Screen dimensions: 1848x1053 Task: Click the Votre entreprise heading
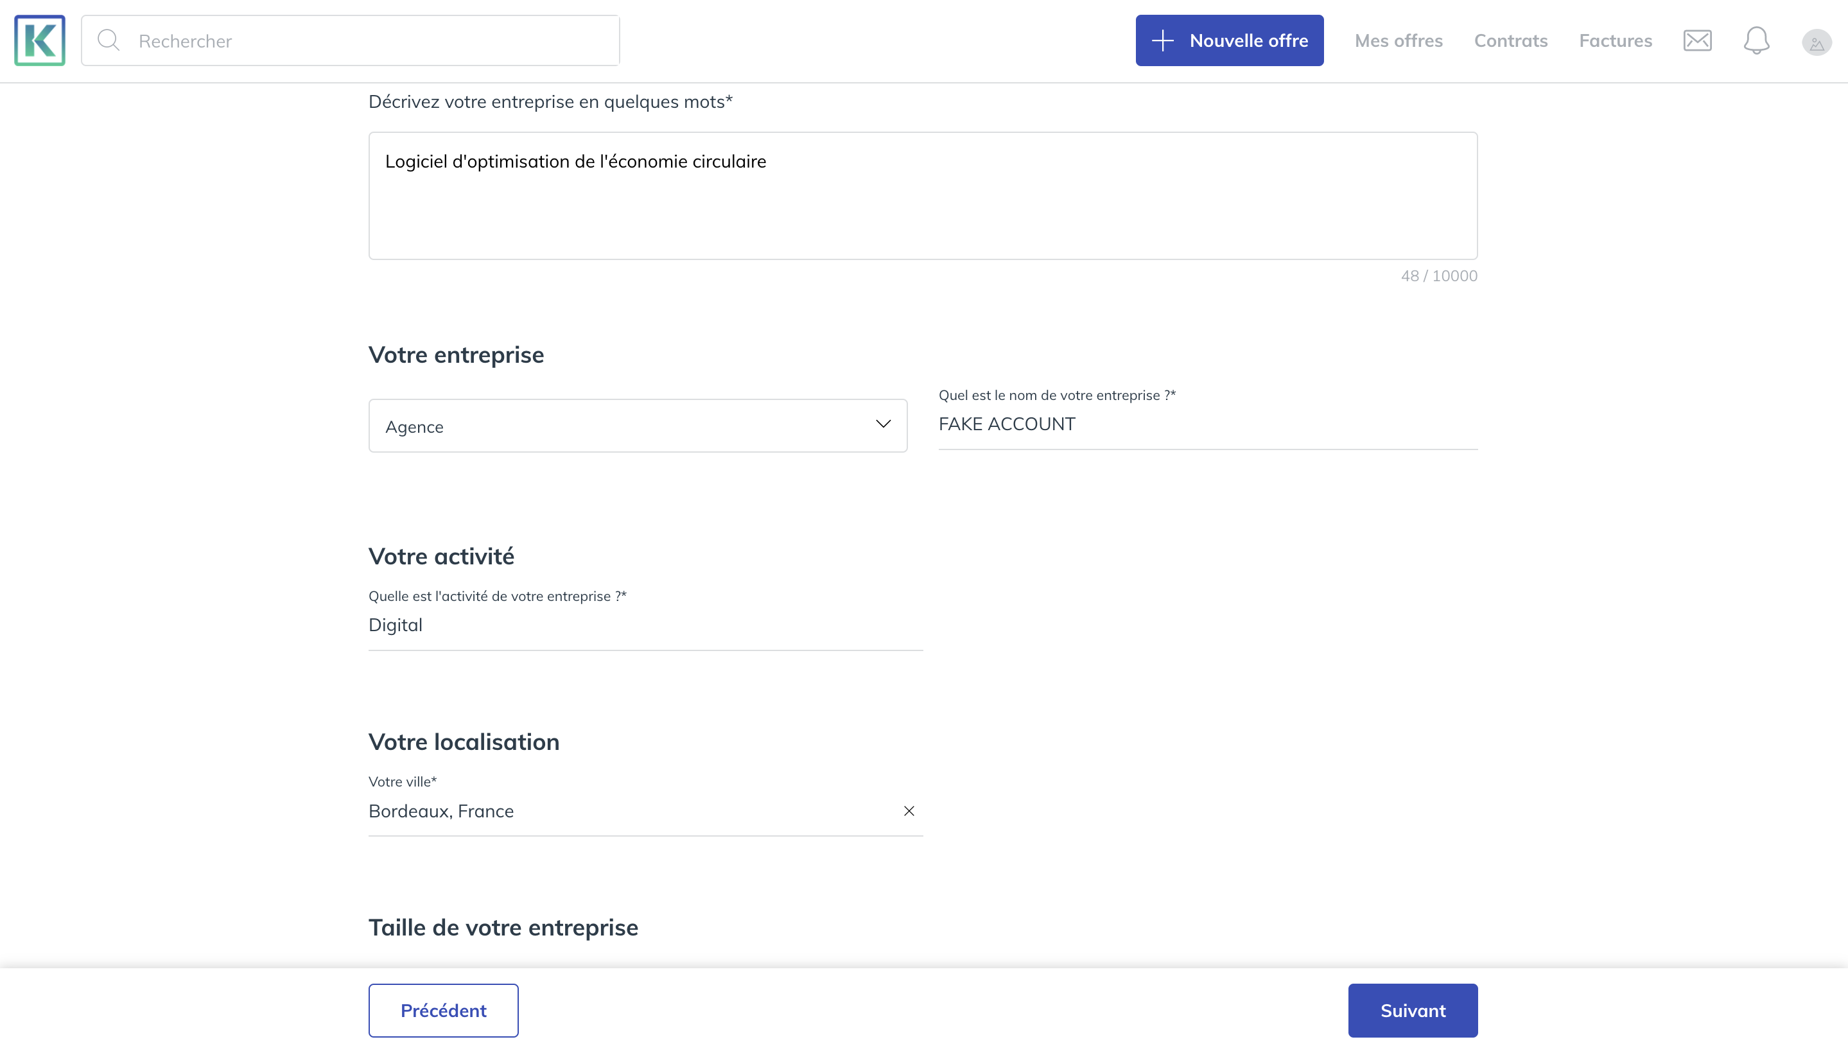[x=457, y=355]
